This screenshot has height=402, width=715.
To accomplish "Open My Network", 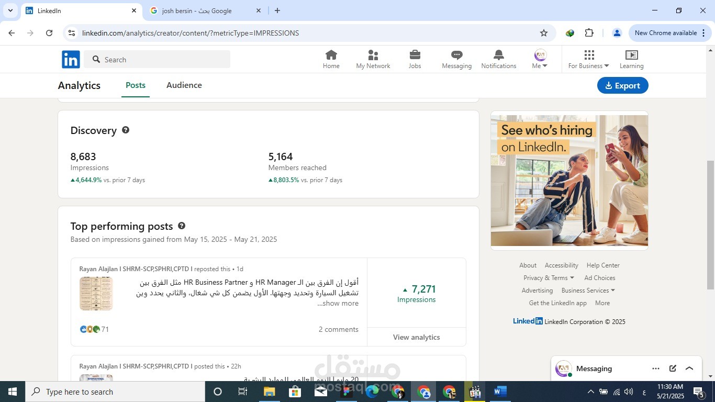I will pyautogui.click(x=373, y=59).
